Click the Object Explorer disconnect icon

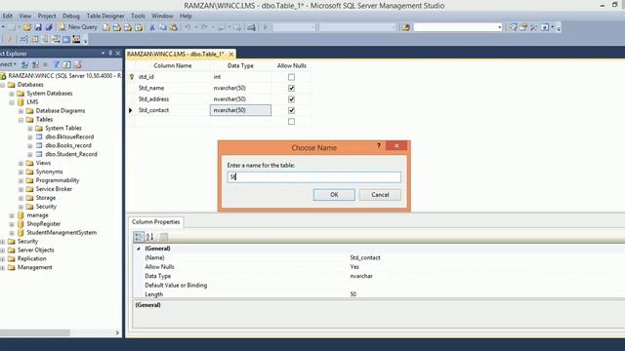35,64
